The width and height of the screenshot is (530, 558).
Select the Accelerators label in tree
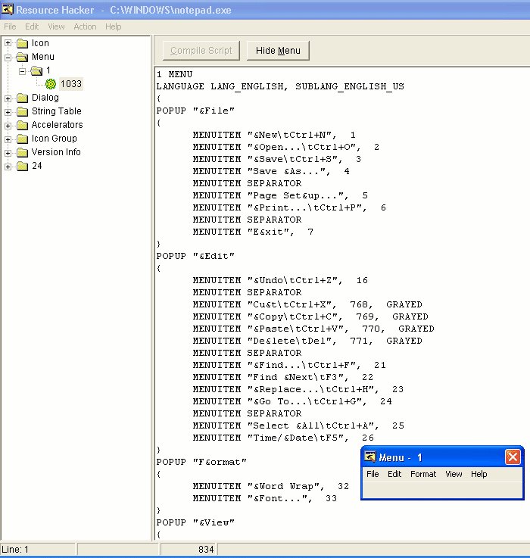pos(58,125)
